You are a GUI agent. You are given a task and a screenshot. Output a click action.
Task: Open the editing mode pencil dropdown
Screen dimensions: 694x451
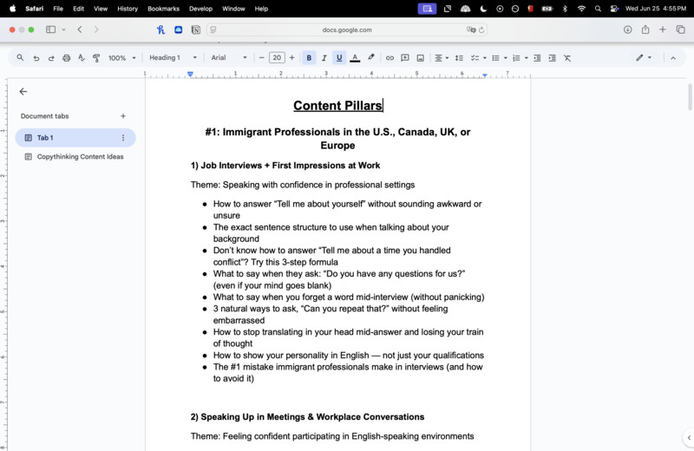(x=644, y=57)
